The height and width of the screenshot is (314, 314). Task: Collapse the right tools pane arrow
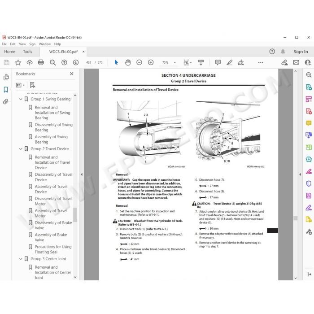point(300,174)
